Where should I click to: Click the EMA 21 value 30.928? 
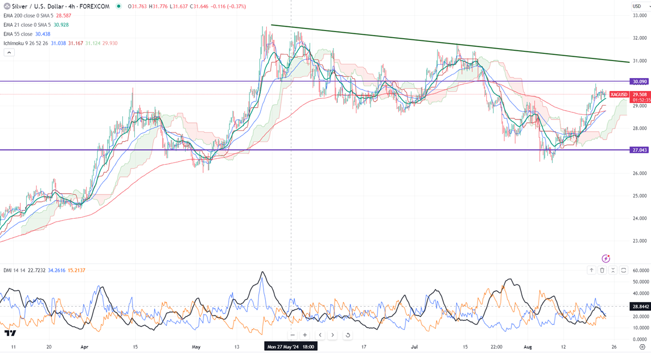[61, 25]
